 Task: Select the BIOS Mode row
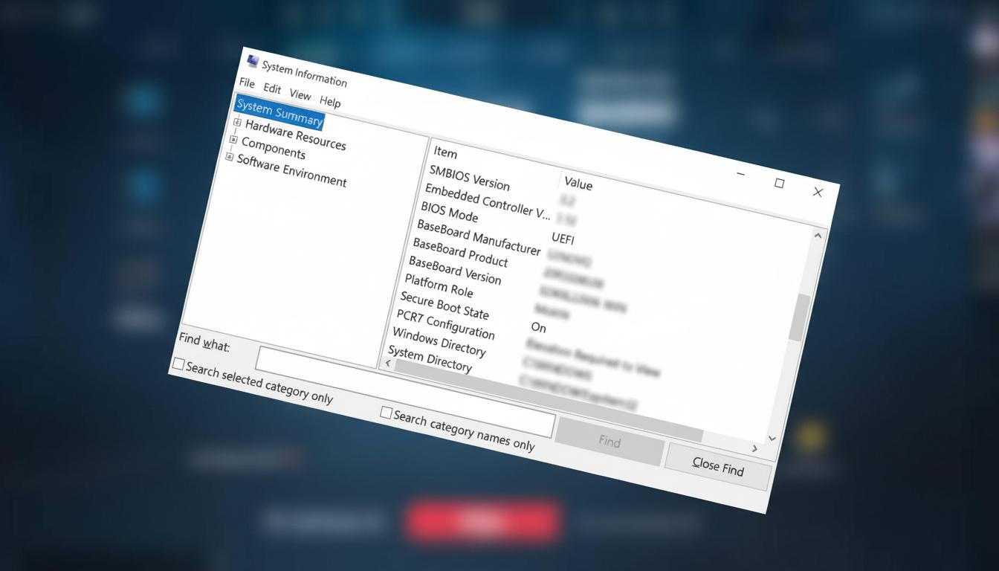(450, 211)
